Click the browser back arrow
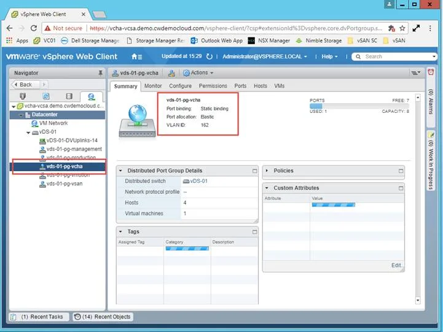This screenshot has height=332, width=443. [10, 28]
